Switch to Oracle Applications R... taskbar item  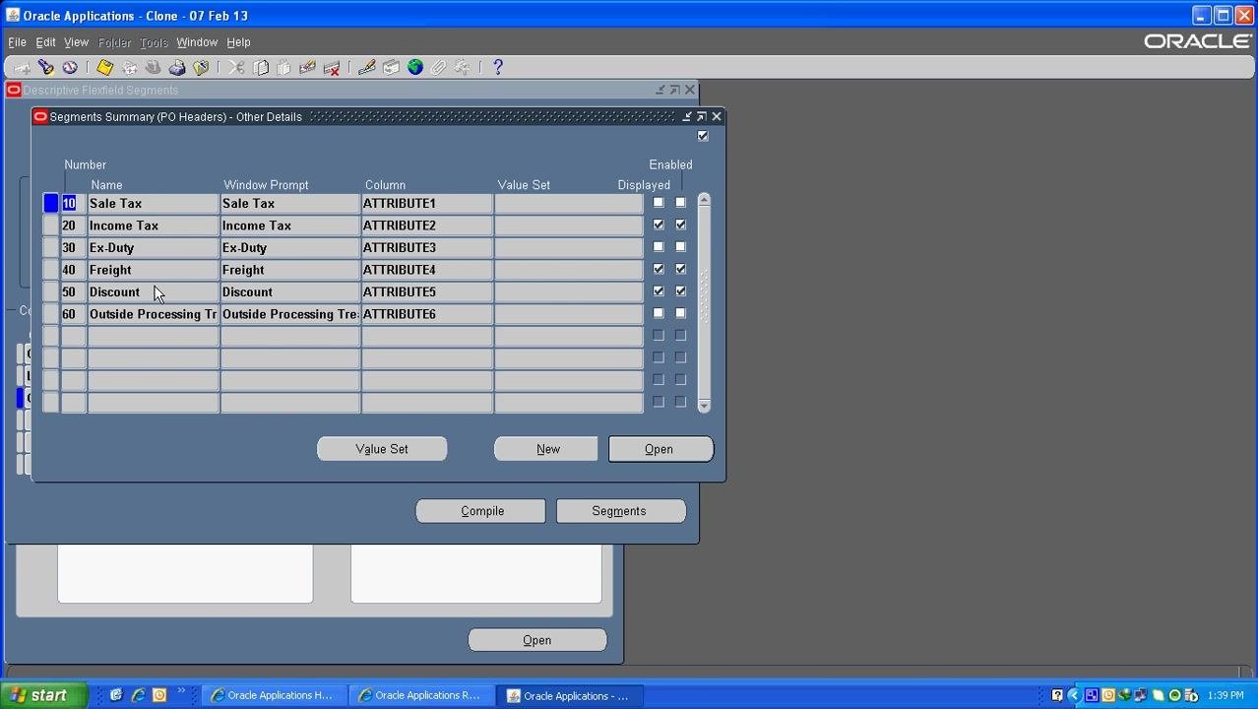tap(422, 695)
